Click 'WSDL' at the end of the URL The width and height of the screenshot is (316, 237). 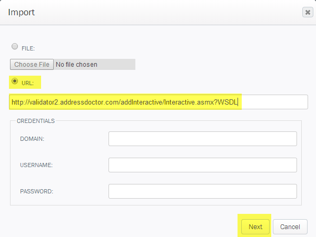[x=228, y=102]
